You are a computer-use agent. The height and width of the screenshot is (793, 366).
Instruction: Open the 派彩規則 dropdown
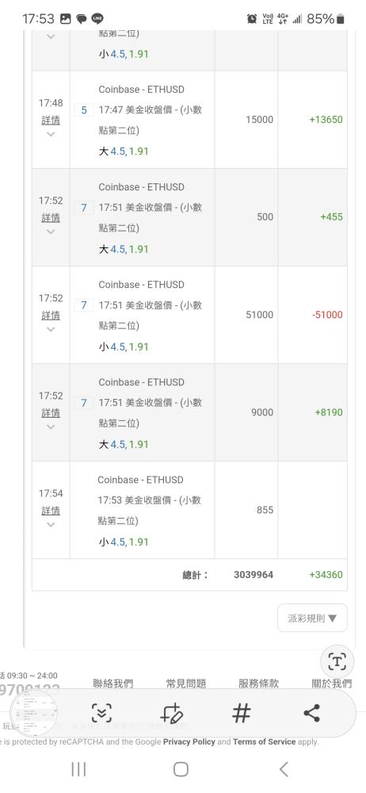[x=312, y=618]
